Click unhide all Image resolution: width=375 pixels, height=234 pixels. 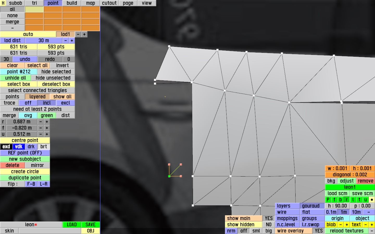[16, 78]
